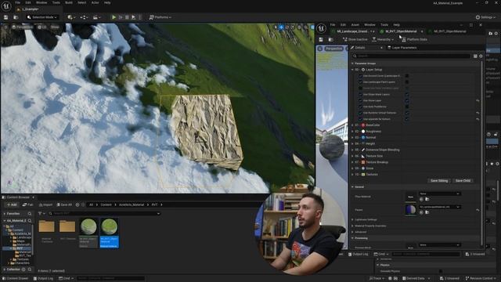The width and height of the screenshot is (501, 282).
Task: Click the Save Sibling button
Action: coord(439,181)
